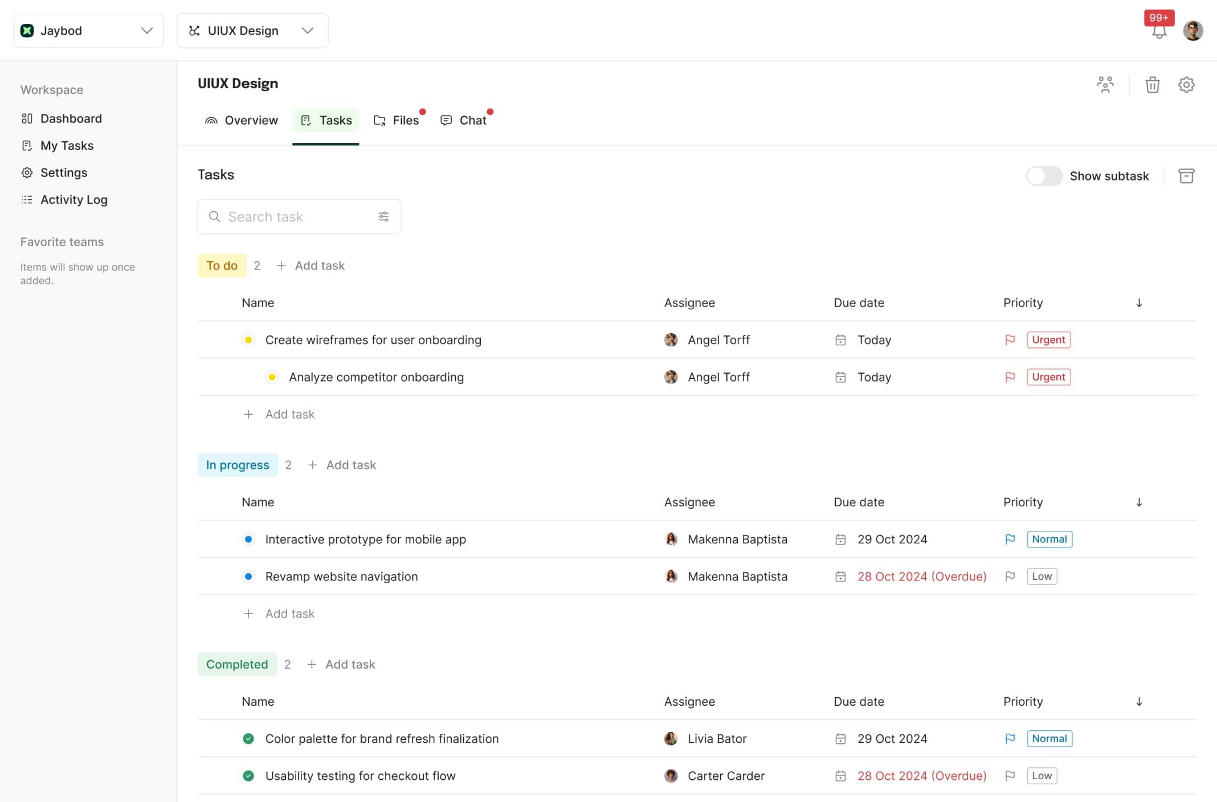Open My Tasks from the sidebar
The image size is (1217, 802).
point(67,145)
